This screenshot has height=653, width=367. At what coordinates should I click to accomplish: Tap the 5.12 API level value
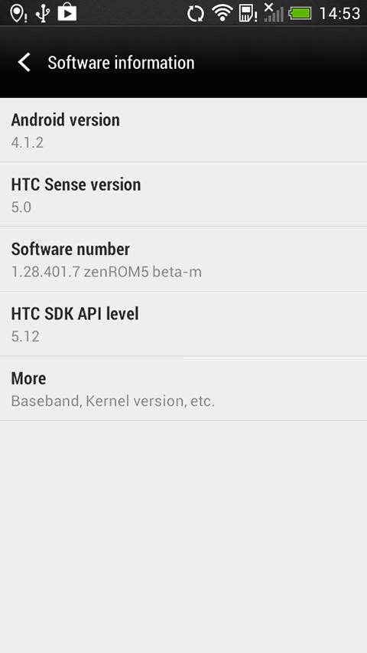pos(25,337)
